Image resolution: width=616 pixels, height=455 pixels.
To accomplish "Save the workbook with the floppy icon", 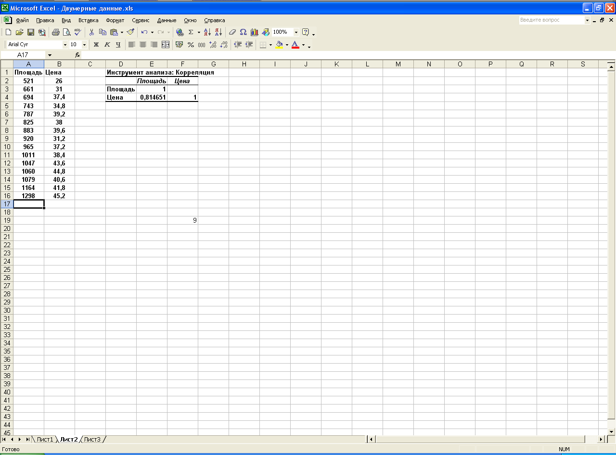I will click(30, 32).
